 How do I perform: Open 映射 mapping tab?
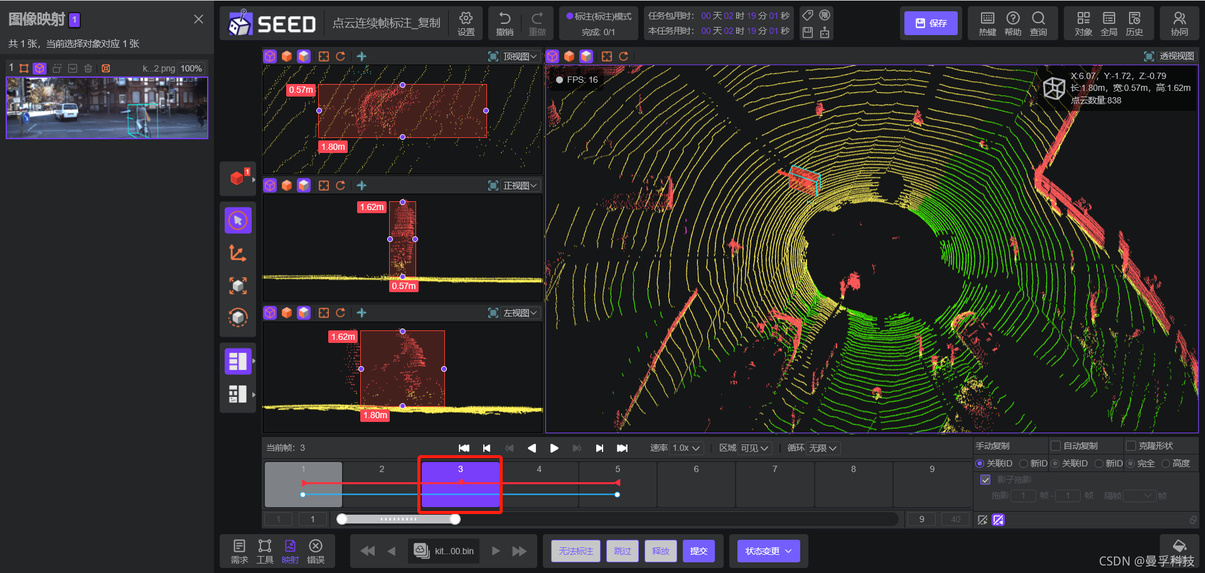coord(290,552)
